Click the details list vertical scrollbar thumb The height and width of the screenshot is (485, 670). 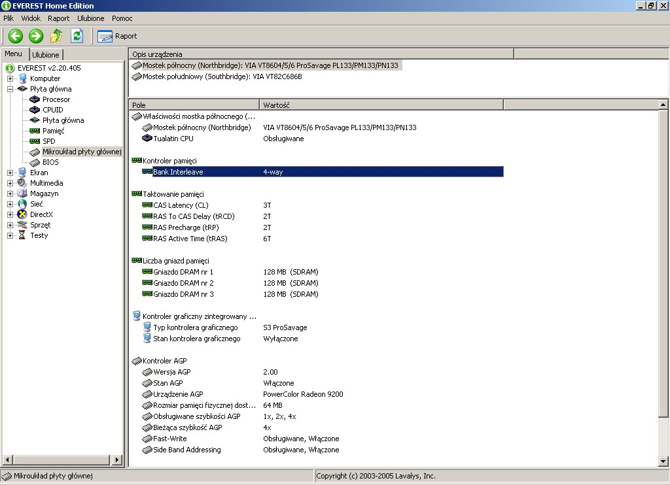point(663,263)
